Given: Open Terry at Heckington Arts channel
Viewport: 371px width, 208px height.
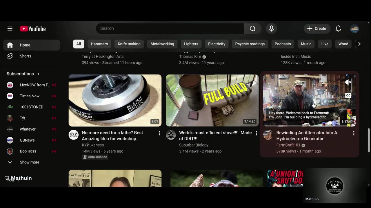Looking at the screenshot, I should (x=103, y=57).
